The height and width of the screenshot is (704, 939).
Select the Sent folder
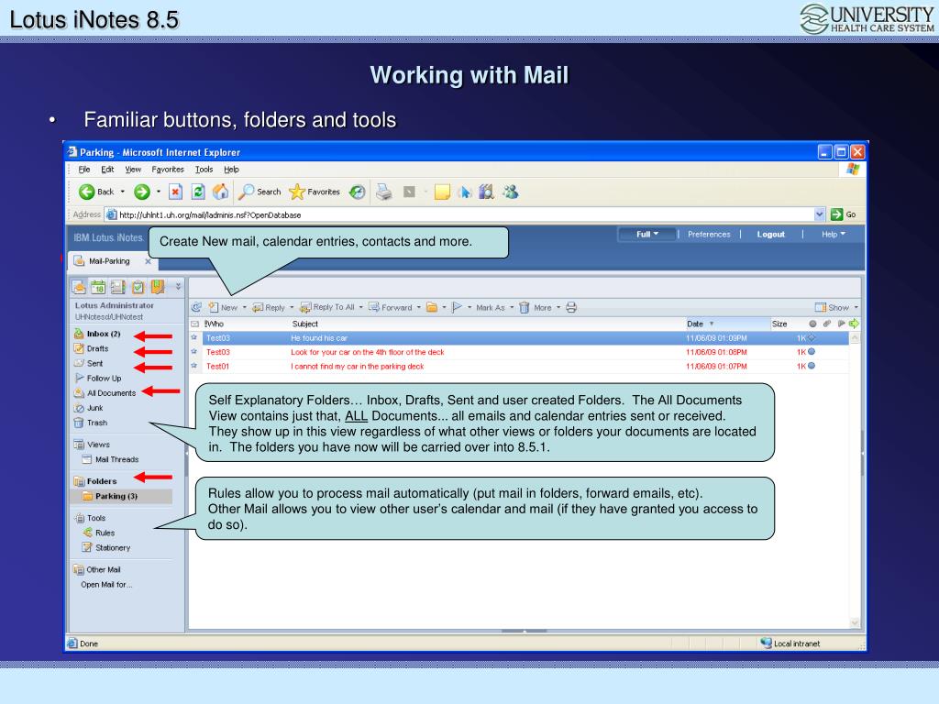(88, 363)
